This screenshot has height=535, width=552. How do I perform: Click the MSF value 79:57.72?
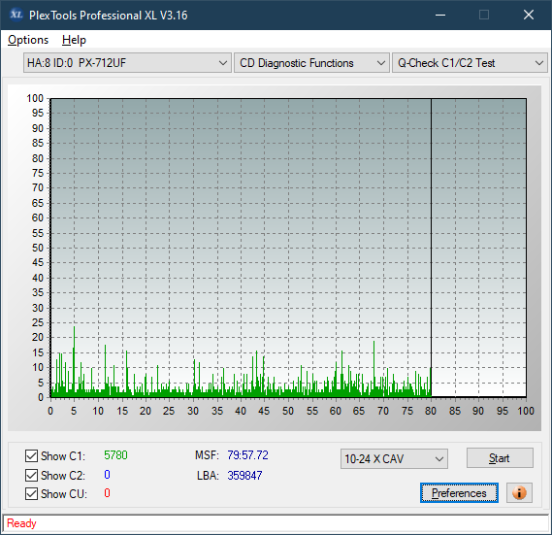[247, 455]
